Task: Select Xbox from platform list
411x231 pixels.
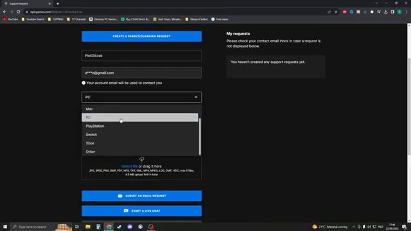Action: click(140, 143)
